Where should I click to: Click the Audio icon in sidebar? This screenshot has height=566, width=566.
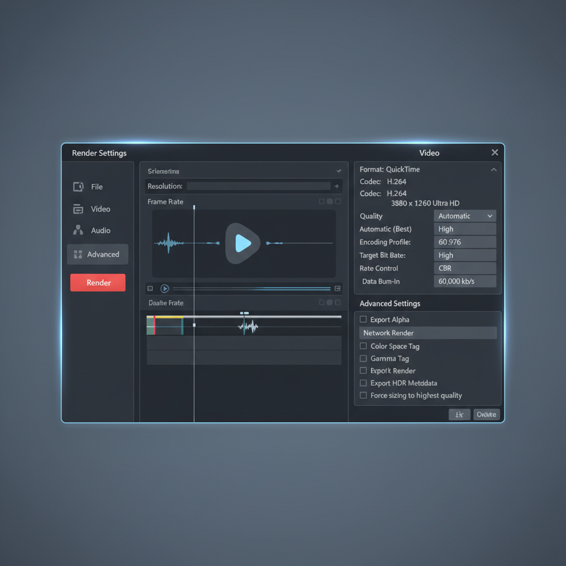tap(78, 230)
